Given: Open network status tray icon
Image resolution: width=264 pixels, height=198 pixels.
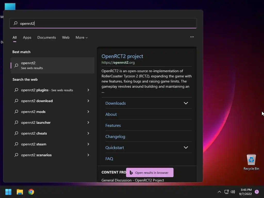Looking at the screenshot, I should [226, 192].
